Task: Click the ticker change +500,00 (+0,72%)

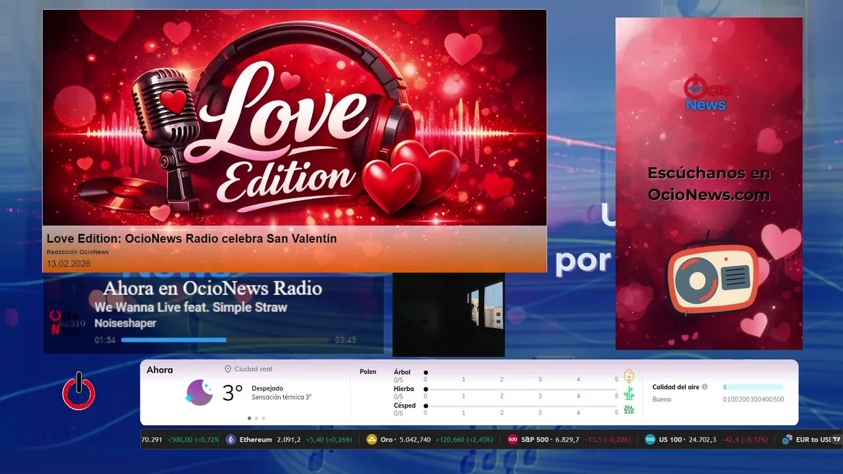Action: [x=193, y=440]
